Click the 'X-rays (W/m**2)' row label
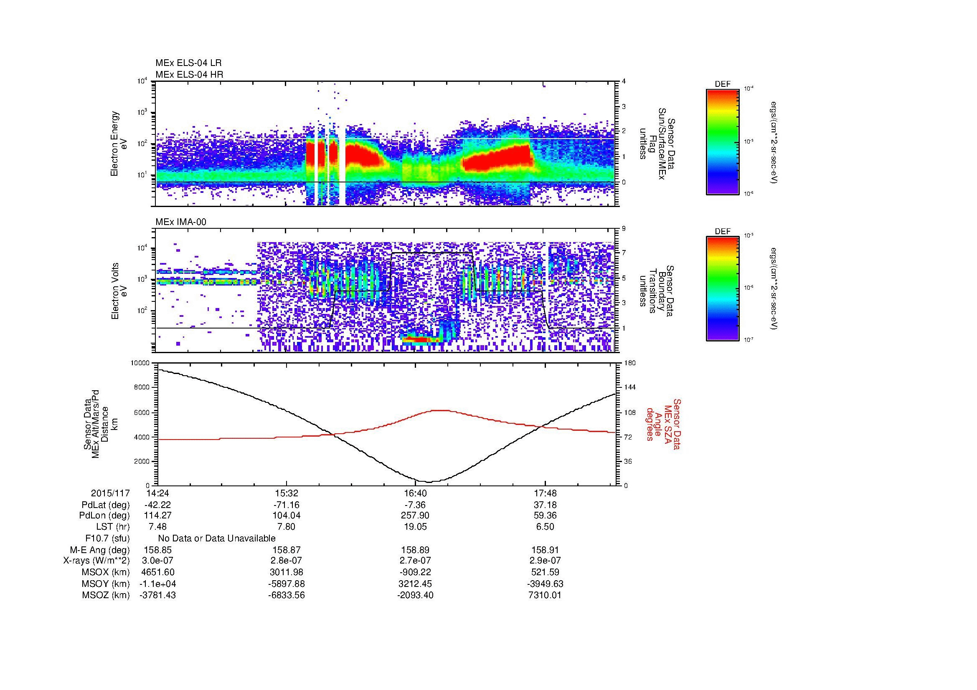Image resolution: width=977 pixels, height=690 pixels. [x=96, y=561]
